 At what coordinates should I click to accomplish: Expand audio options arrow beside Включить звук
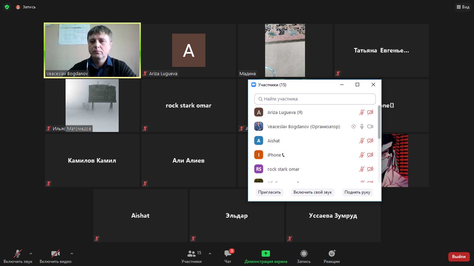coord(31,254)
